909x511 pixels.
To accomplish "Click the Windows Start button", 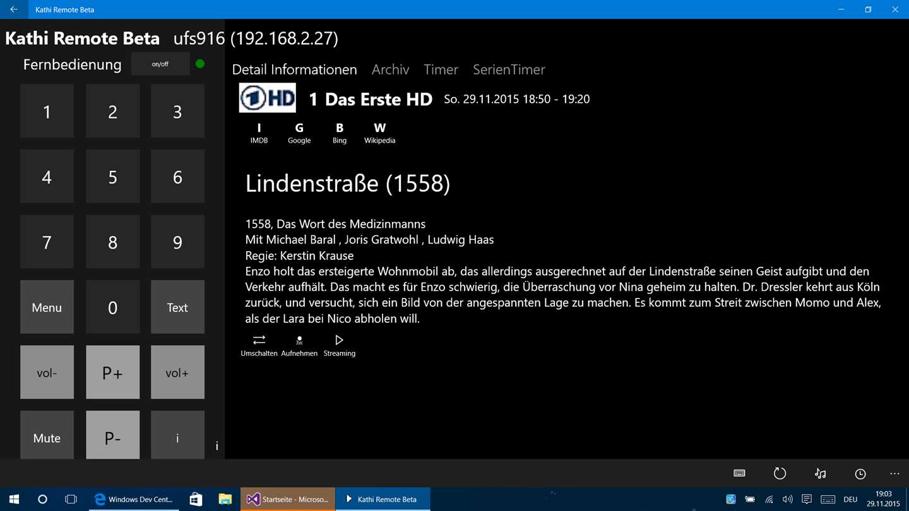I will pos(14,499).
